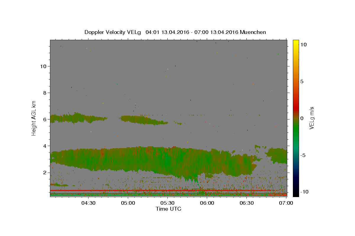
Task: Click the 04:30 time axis label
Action: coord(88,203)
